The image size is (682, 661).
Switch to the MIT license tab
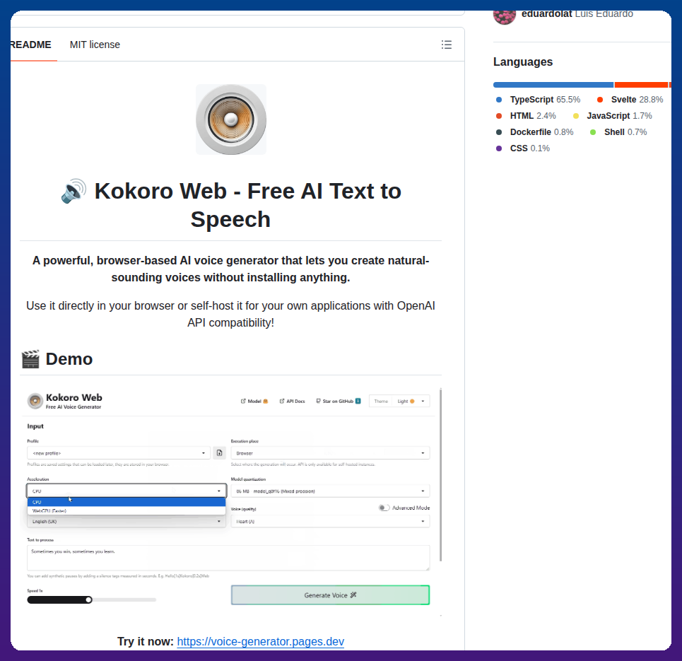click(95, 45)
